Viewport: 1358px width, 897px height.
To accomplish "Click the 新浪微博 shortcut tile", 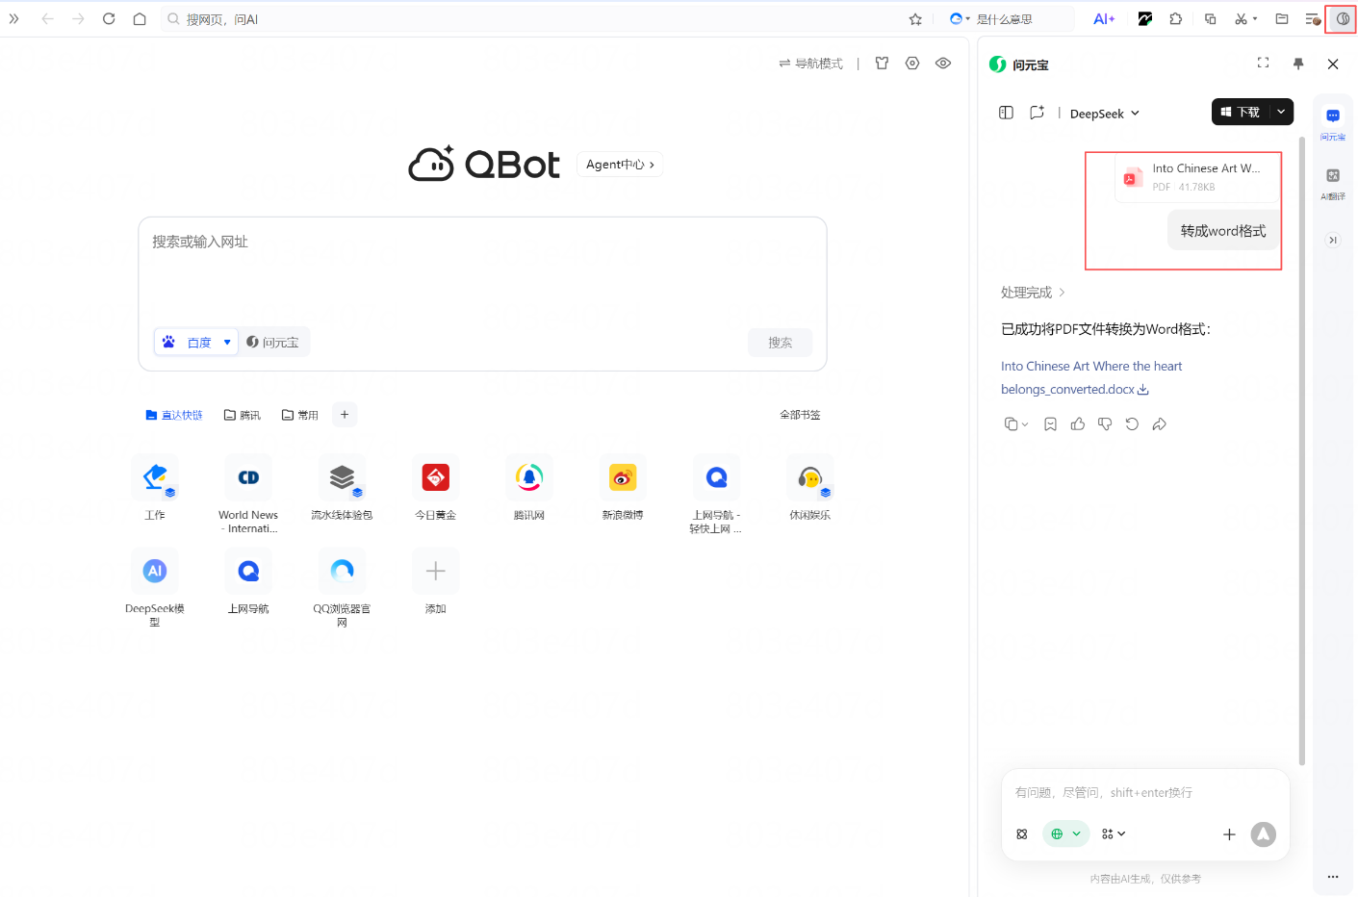I will (623, 488).
